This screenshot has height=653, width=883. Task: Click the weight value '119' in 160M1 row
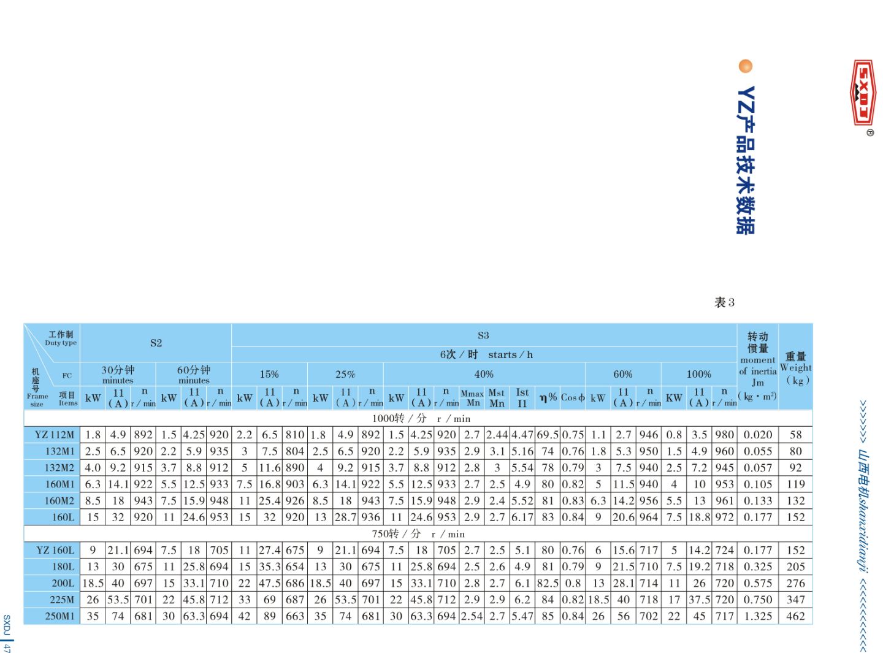click(x=796, y=484)
